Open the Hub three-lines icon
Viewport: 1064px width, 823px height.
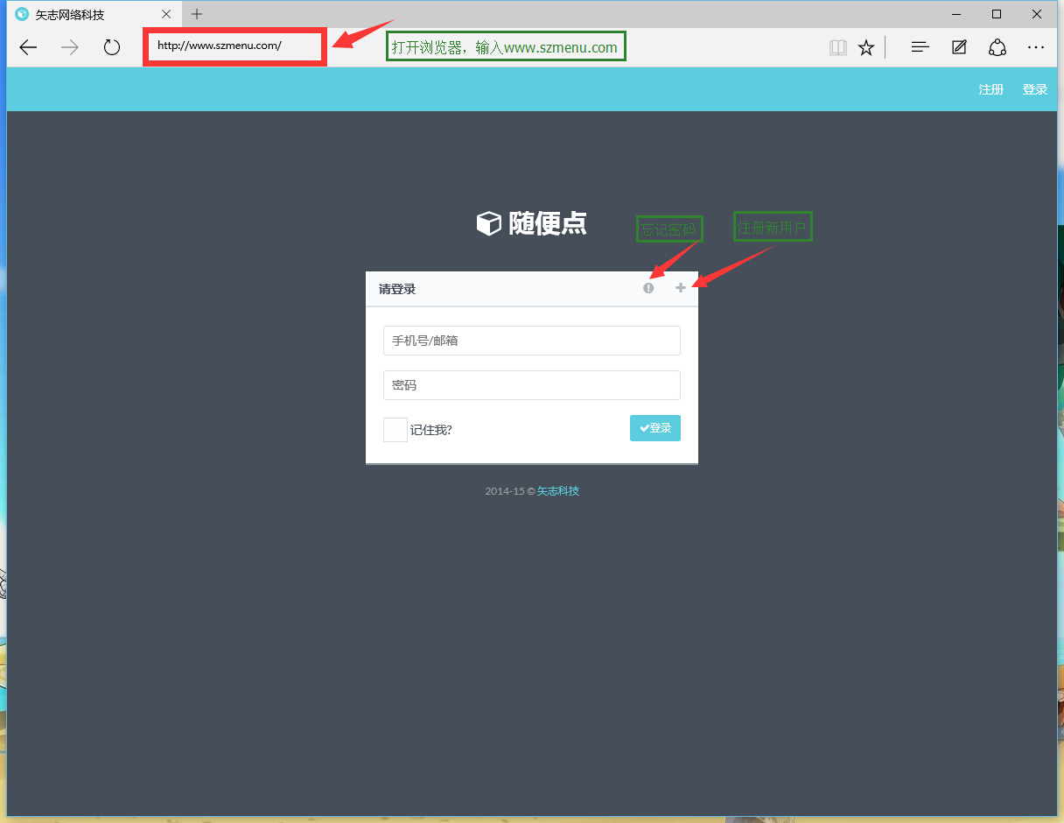coord(920,47)
